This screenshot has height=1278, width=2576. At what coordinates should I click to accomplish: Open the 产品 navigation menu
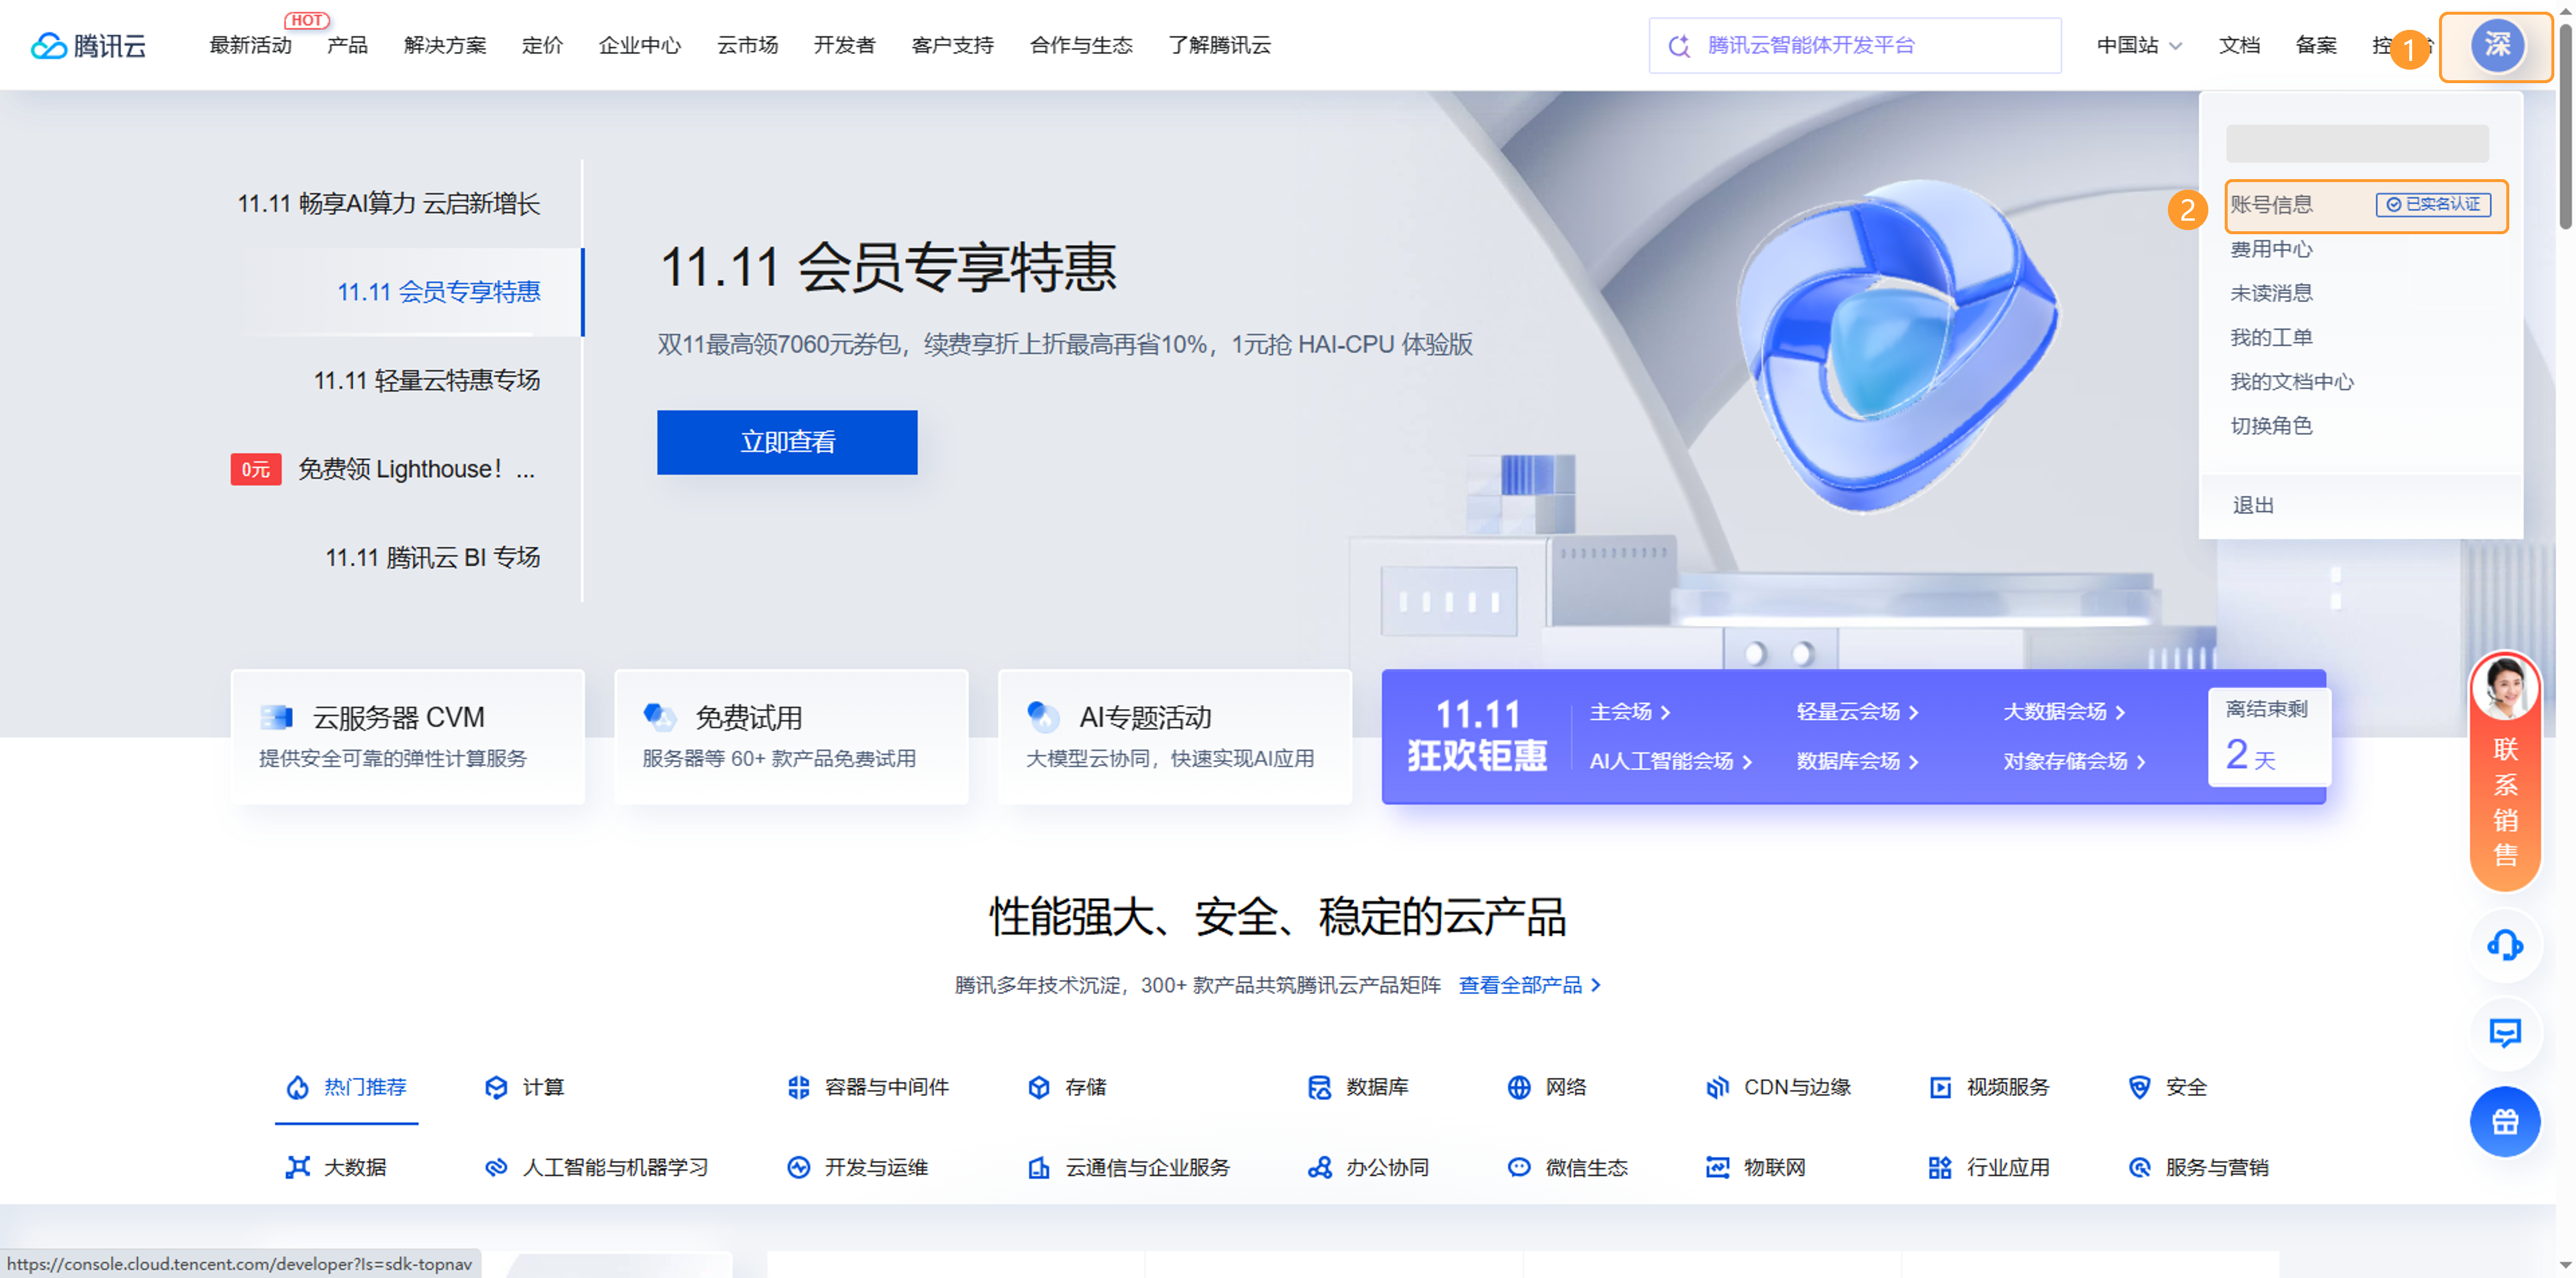[347, 45]
